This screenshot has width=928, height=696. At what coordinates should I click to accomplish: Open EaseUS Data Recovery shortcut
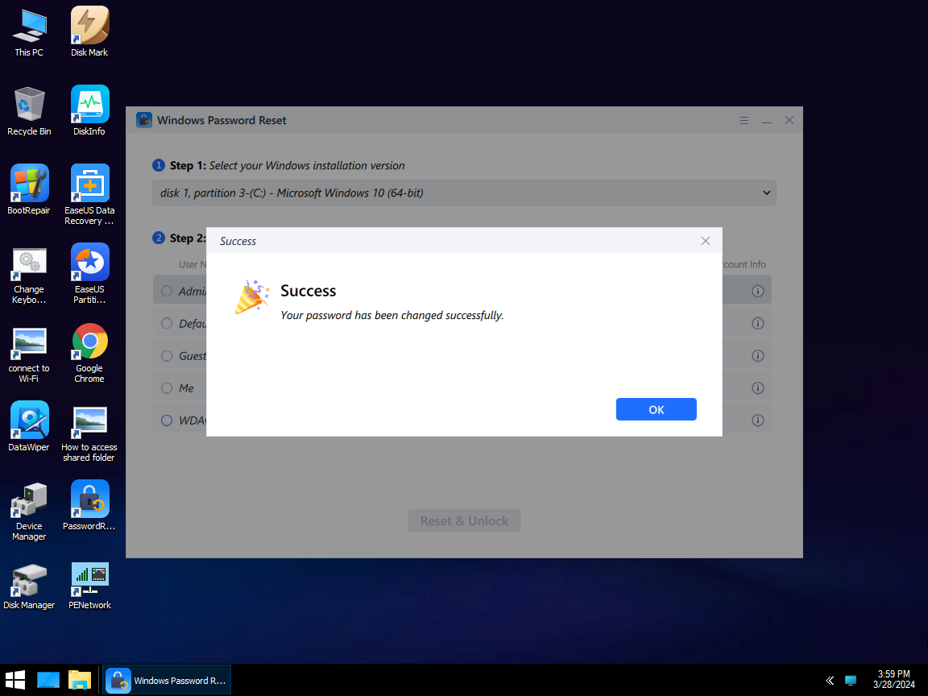point(89,184)
